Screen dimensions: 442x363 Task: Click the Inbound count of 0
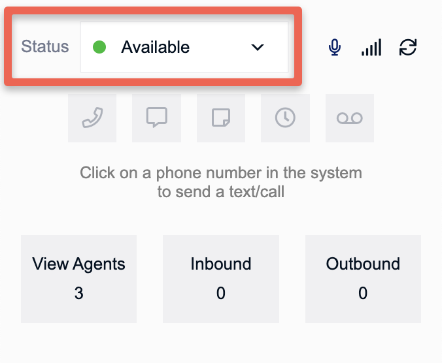(x=221, y=294)
